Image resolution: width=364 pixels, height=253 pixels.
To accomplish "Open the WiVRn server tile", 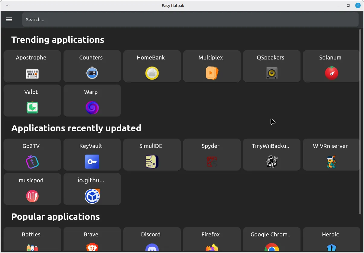I will click(331, 155).
